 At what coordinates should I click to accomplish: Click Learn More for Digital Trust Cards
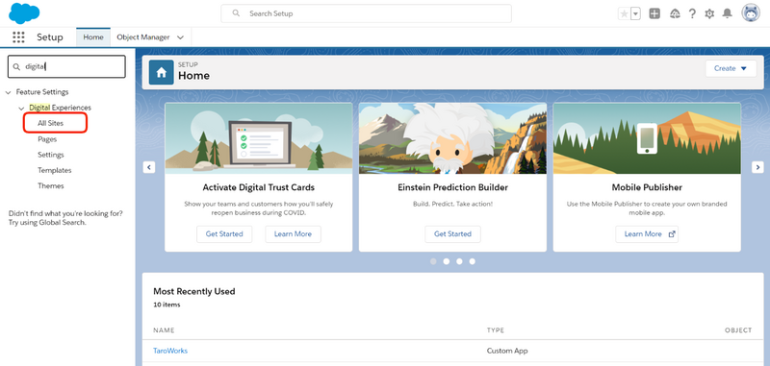coord(294,234)
